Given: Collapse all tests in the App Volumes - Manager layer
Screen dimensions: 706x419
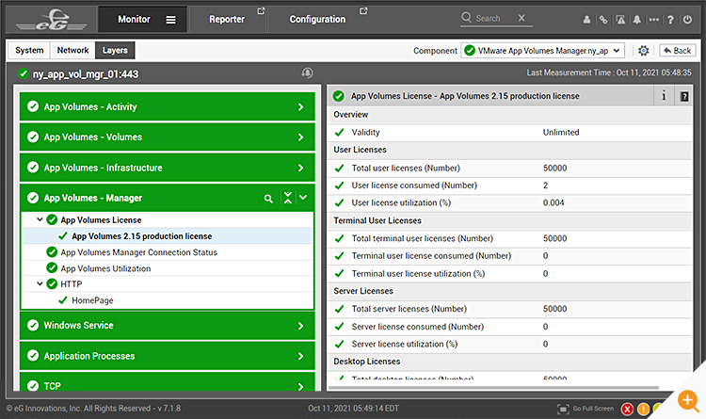Looking at the screenshot, I should coord(288,198).
